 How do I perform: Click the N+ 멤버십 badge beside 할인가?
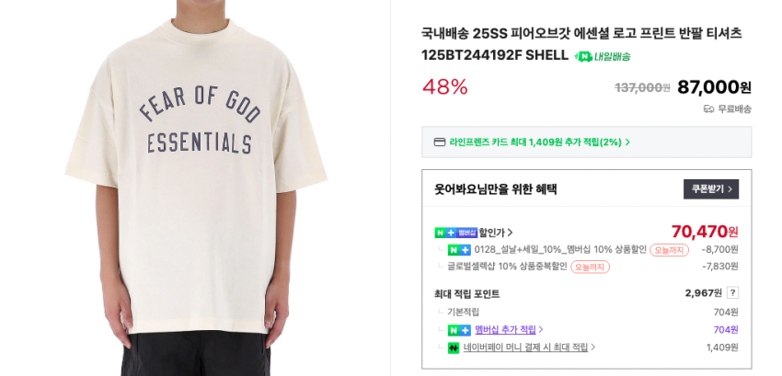pyautogui.click(x=456, y=233)
